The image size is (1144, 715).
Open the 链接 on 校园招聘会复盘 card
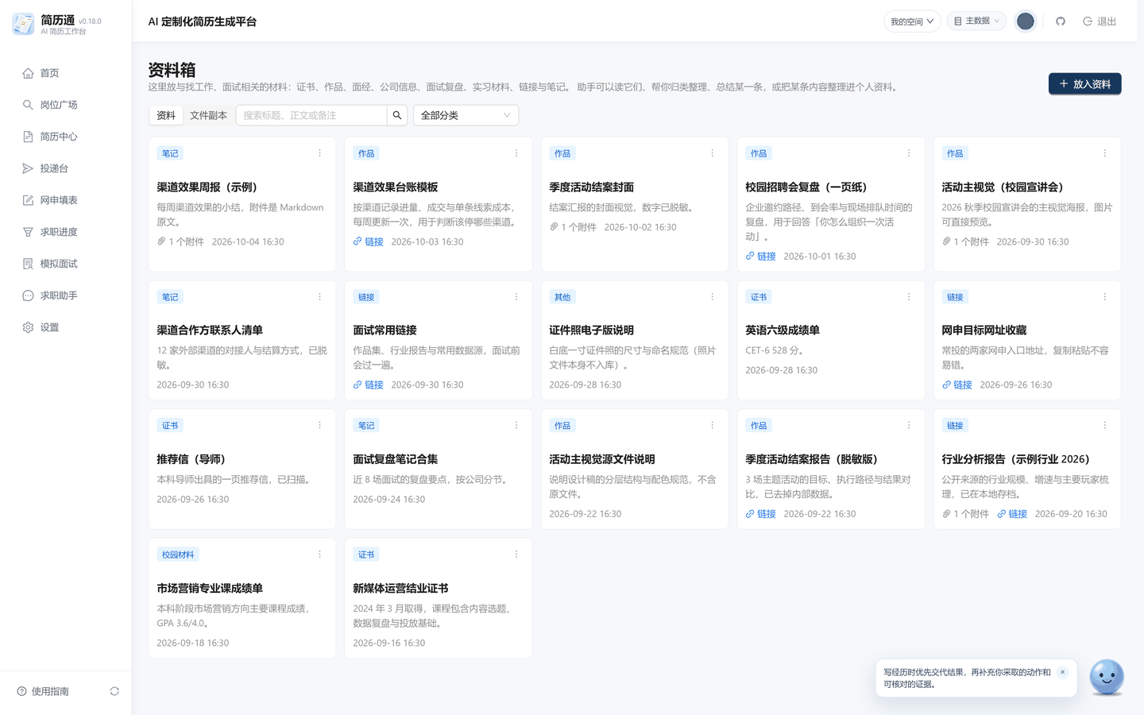[x=761, y=256]
